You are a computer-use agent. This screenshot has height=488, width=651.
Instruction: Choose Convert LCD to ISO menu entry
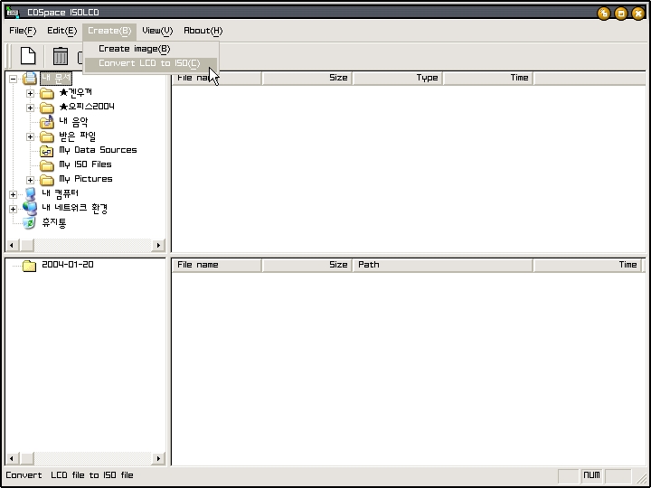149,64
